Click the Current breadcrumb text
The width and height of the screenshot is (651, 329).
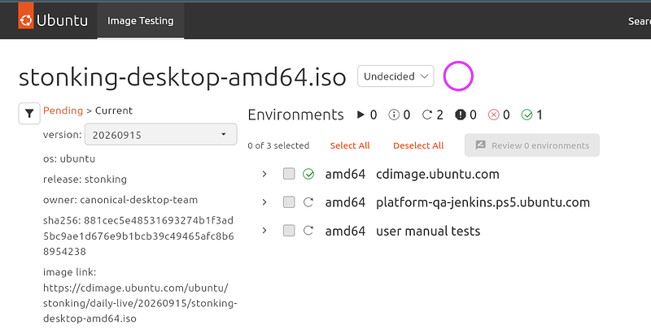pyautogui.click(x=114, y=110)
